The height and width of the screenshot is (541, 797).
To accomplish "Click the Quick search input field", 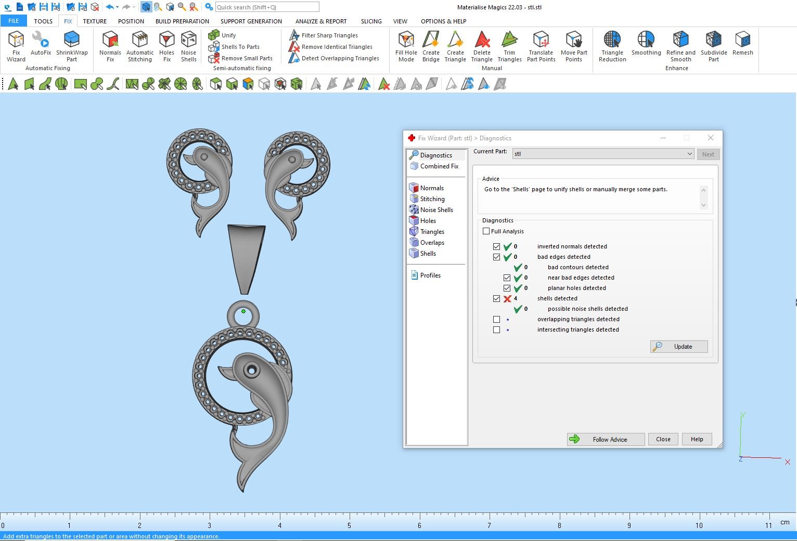I will coord(267,7).
